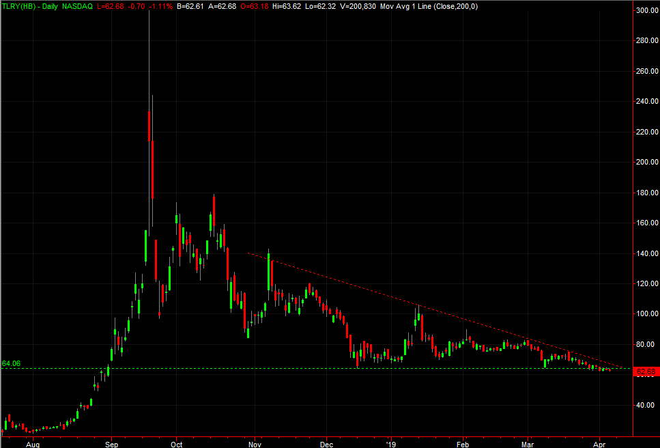Viewport: 660px width, 448px height.
Task: Click the Mar date axis label
Action: click(x=528, y=444)
